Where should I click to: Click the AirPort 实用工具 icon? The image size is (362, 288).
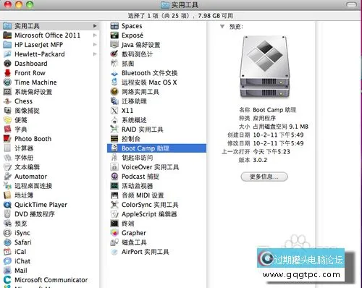click(x=114, y=252)
